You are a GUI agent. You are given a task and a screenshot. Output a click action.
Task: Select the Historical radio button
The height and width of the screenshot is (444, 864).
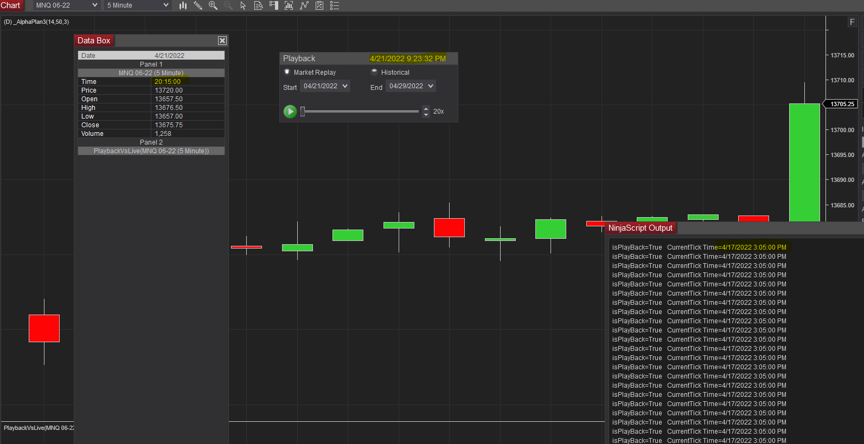[374, 72]
